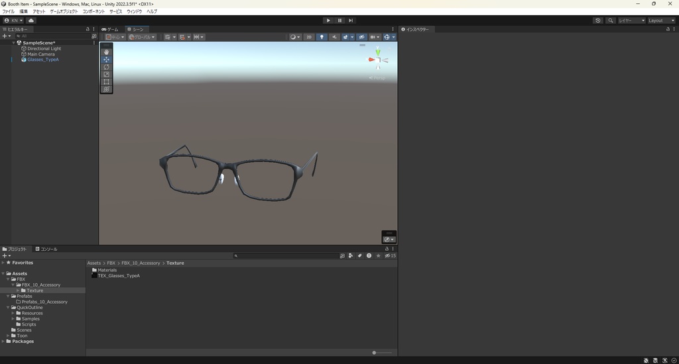The height and width of the screenshot is (364, 679).
Task: Lock the Project panel
Action: (x=387, y=249)
